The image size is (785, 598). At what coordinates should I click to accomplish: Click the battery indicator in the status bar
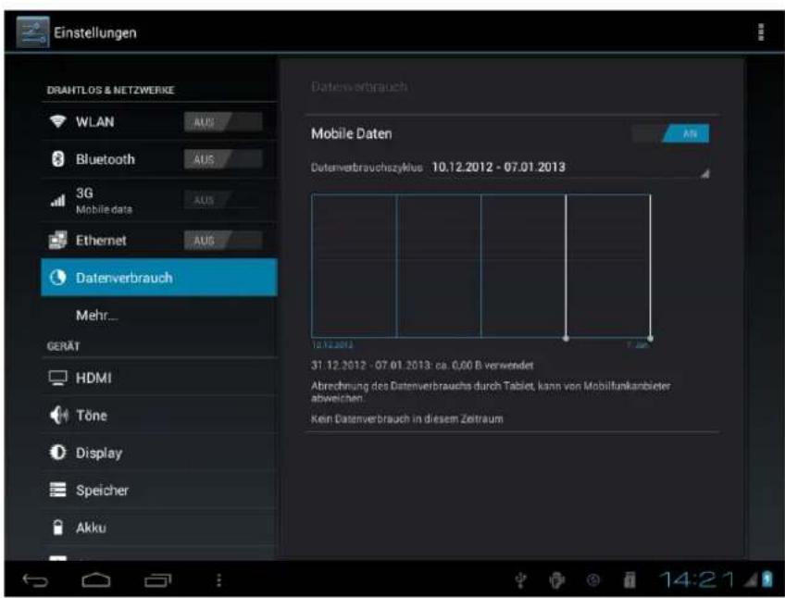point(767,579)
